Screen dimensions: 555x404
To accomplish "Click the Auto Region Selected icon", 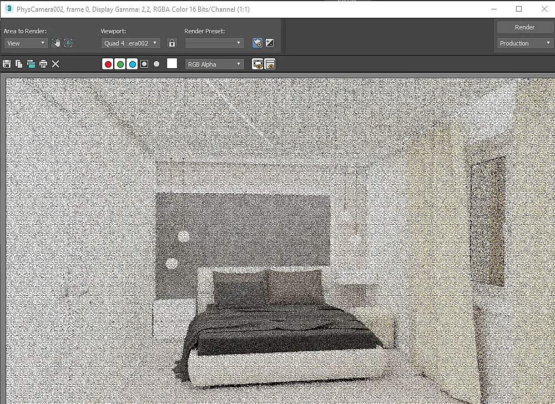I will pyautogui.click(x=68, y=43).
